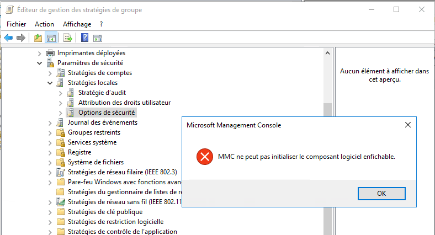
Task: Click the Stratégies de comptes icon
Action: click(x=61, y=73)
